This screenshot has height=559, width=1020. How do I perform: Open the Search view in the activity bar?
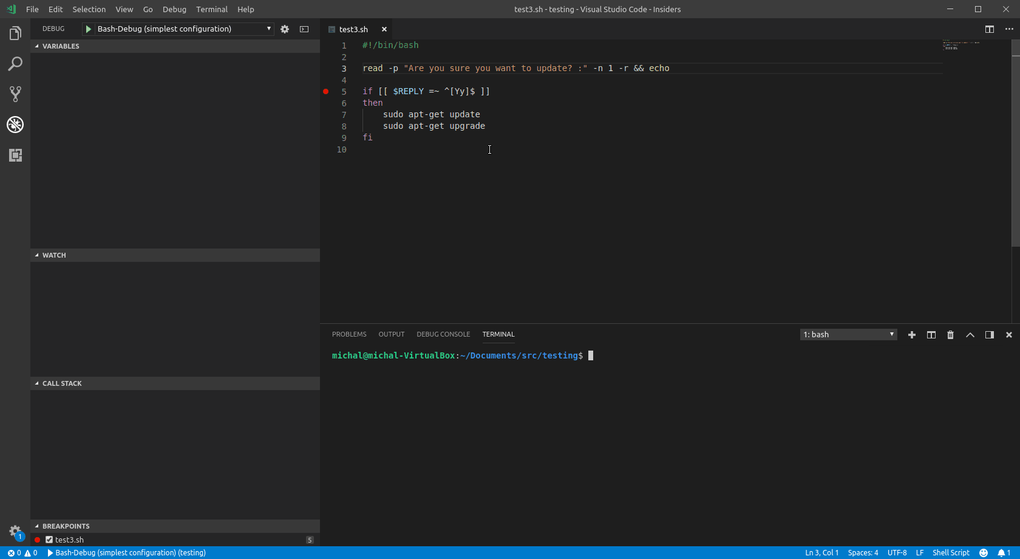[15, 64]
